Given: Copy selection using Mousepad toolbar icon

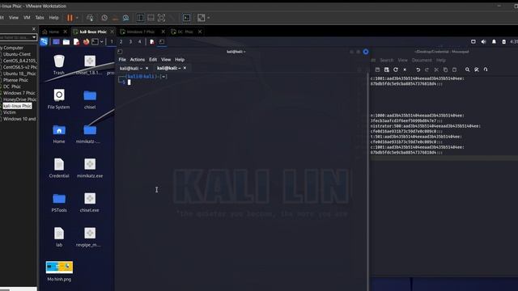Looking at the screenshot, I should 445,70.
